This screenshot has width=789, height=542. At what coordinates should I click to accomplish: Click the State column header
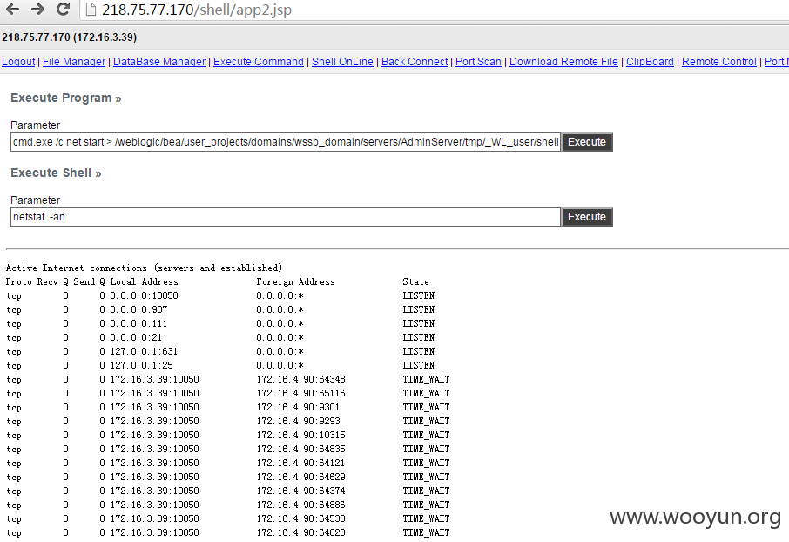click(x=415, y=282)
